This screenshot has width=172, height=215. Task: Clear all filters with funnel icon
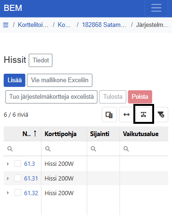click(x=161, y=115)
